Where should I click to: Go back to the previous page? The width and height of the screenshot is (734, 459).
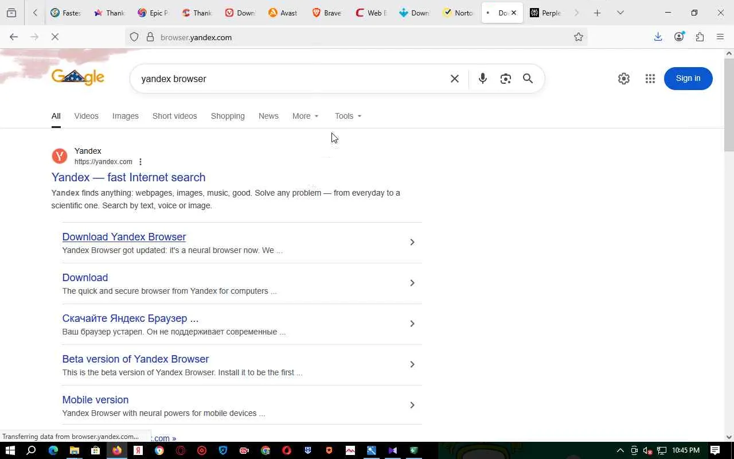point(14,37)
